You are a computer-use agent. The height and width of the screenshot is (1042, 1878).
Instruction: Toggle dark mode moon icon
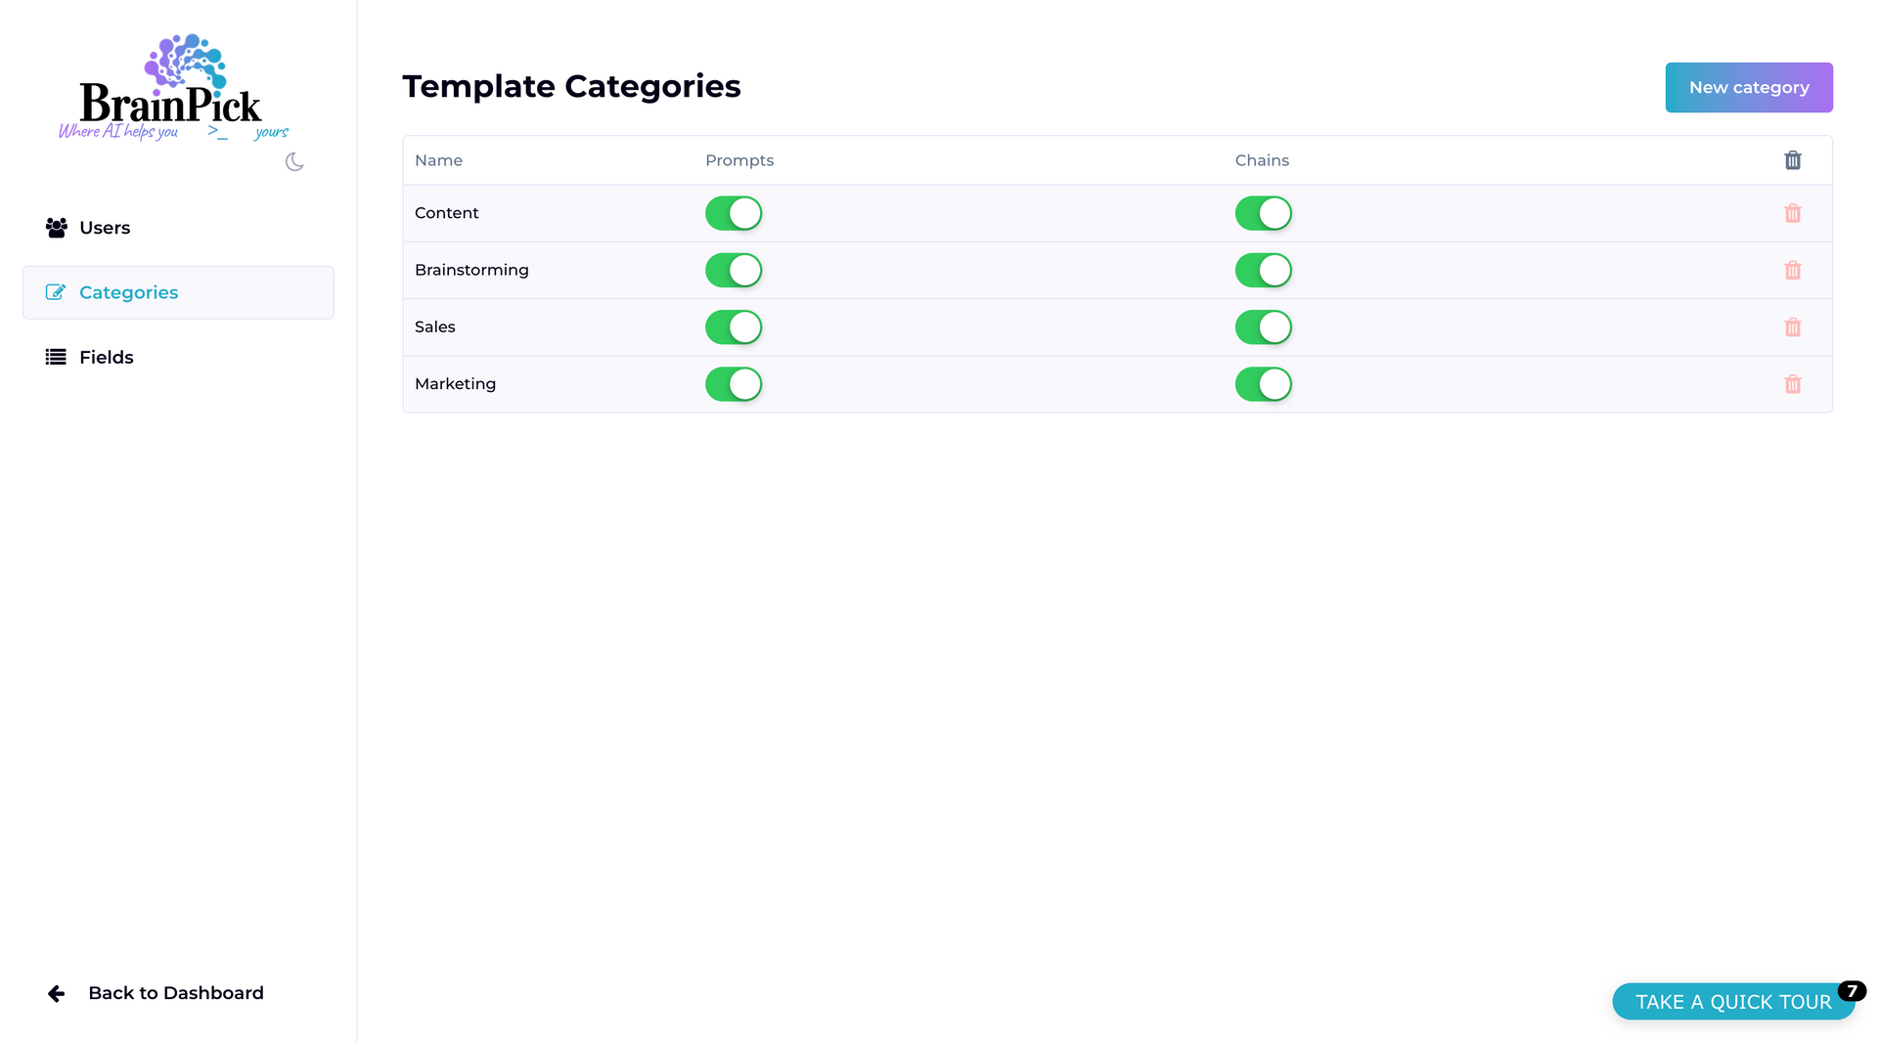294,162
